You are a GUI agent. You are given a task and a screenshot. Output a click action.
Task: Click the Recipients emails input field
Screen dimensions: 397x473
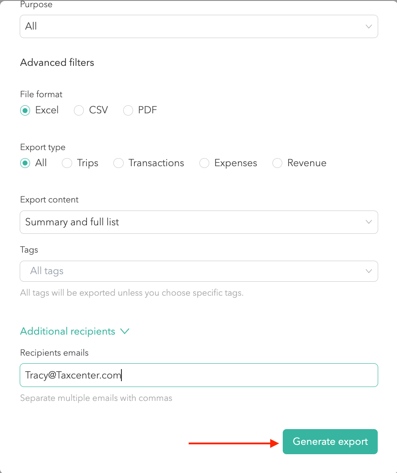(198, 375)
